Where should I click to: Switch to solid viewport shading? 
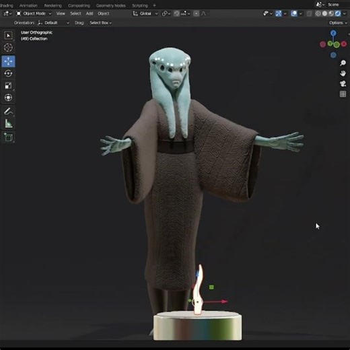point(324,13)
